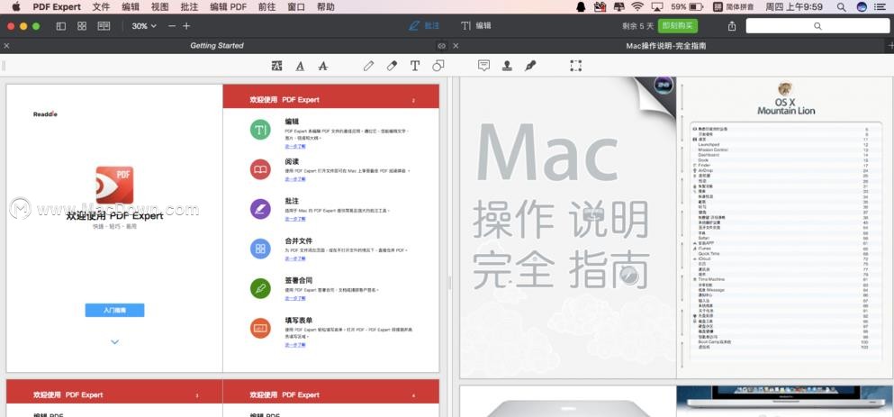Click 进一步了解 link under 合并文件
This screenshot has height=417, width=894.
295,258
